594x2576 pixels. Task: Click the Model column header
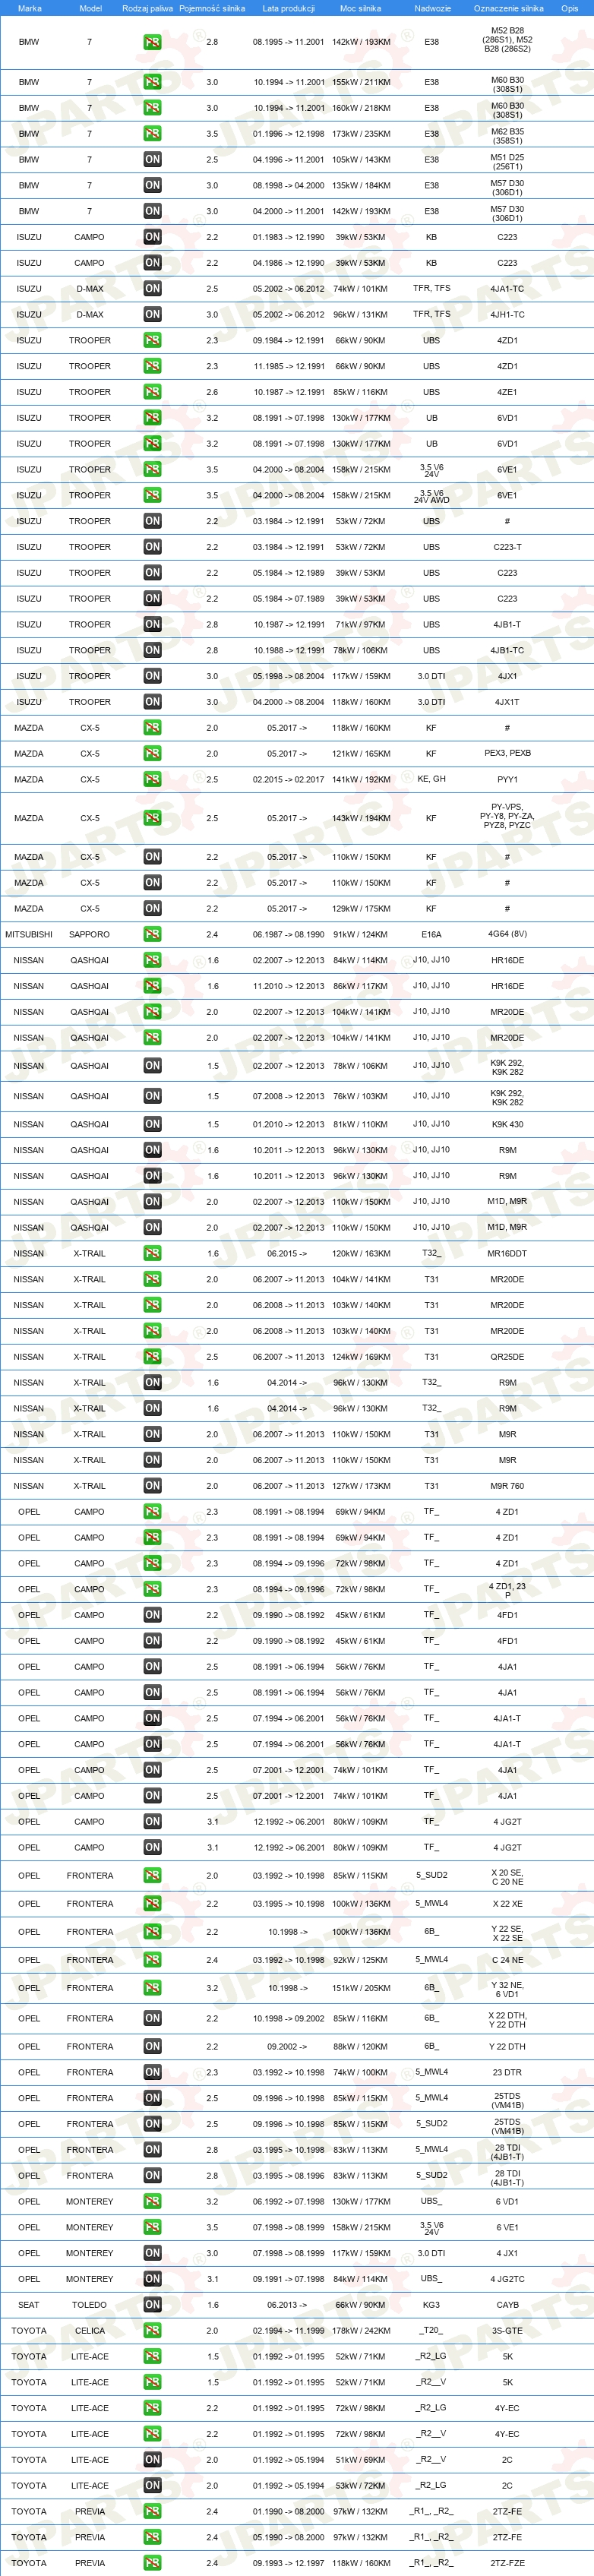pyautogui.click(x=90, y=8)
